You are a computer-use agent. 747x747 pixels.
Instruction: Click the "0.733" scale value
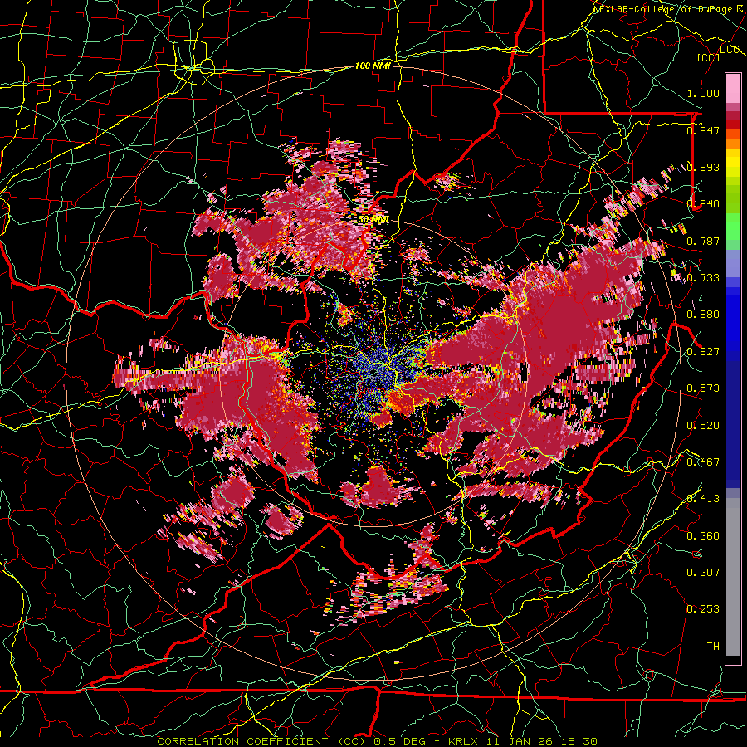[703, 278]
